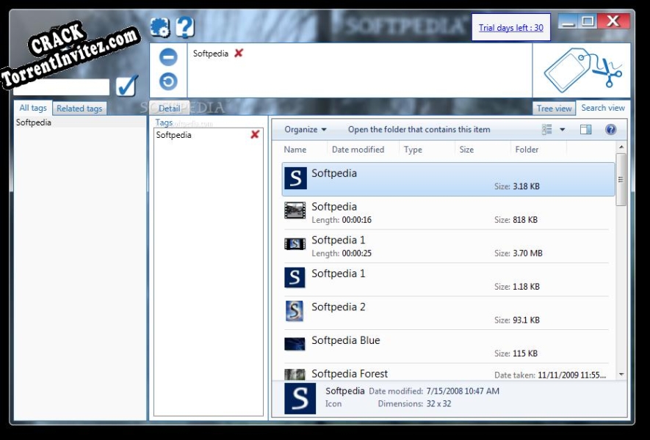Apply tags with the blue checkmark icon
This screenshot has height=440, width=650.
point(126,85)
